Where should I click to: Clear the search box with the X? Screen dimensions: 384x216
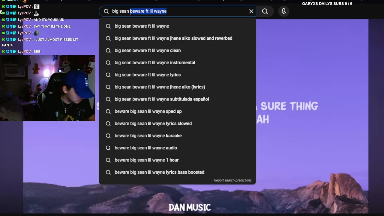point(251,11)
